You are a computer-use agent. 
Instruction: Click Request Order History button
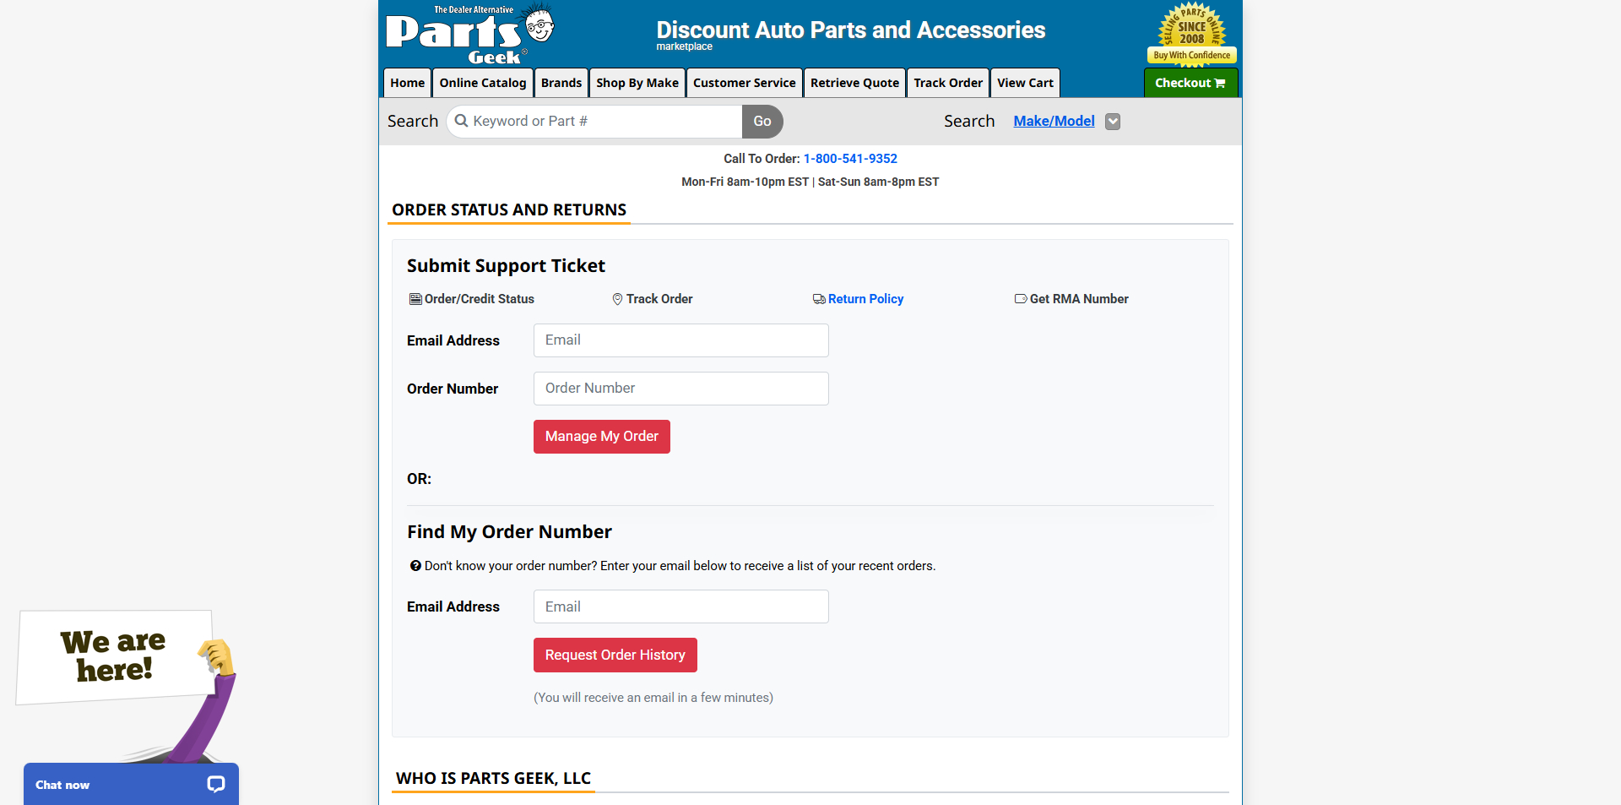[615, 655]
